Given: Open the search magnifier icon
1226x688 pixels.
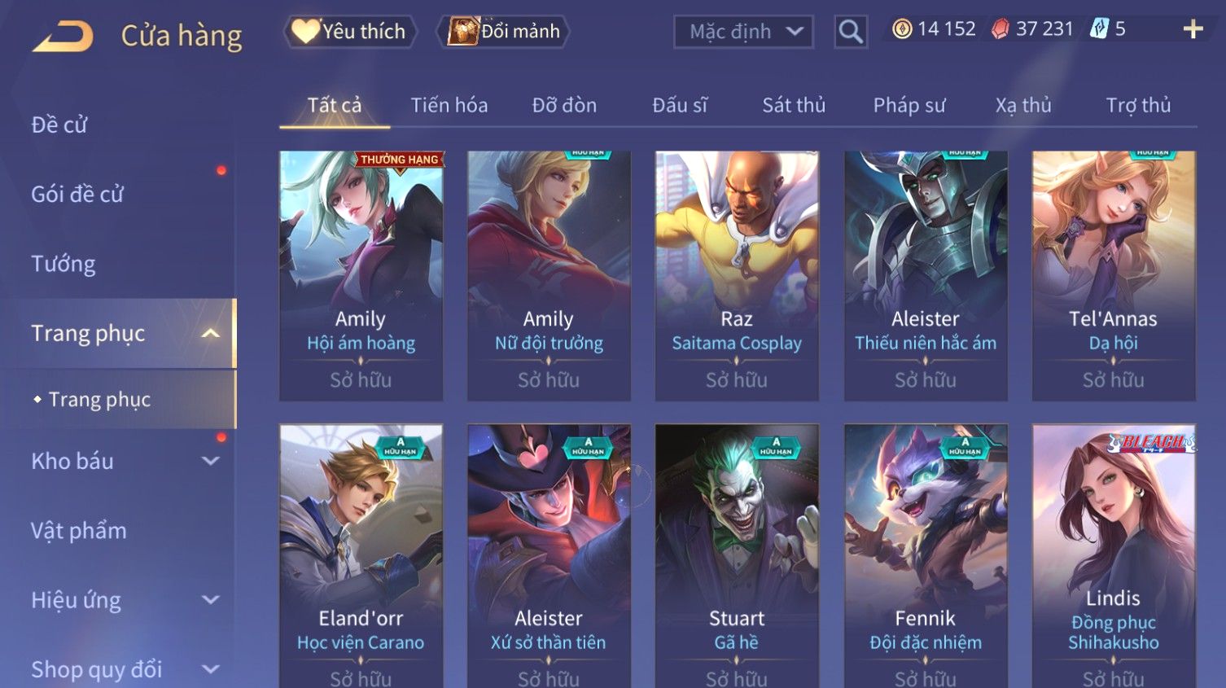Looking at the screenshot, I should pyautogui.click(x=851, y=32).
